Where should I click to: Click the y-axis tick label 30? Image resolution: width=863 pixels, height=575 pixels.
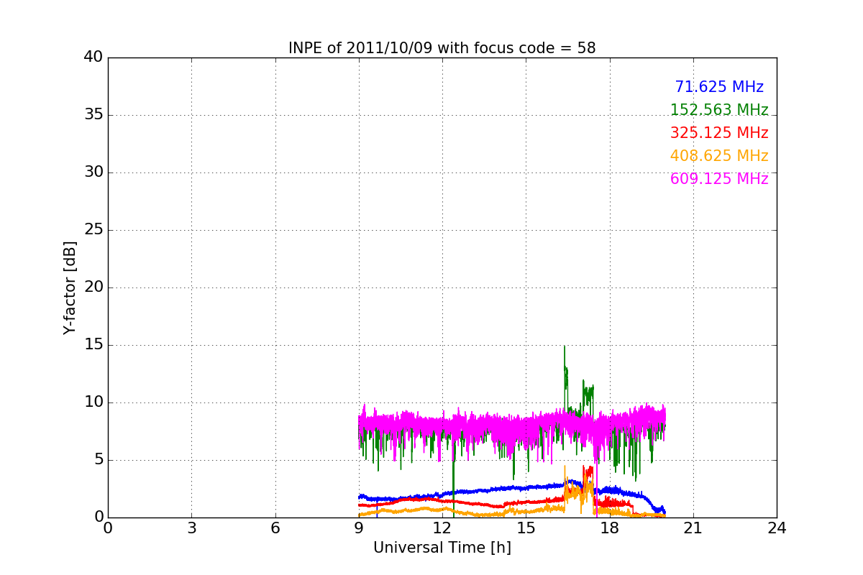(93, 172)
